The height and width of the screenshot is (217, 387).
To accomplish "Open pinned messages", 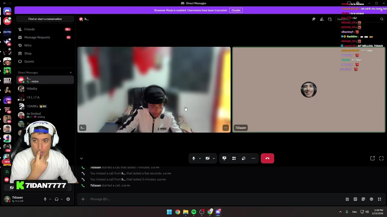I will click(x=314, y=19).
